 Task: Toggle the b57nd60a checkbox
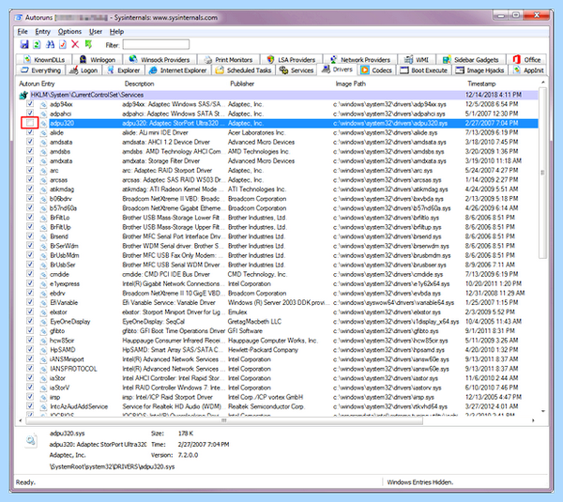[x=30, y=208]
